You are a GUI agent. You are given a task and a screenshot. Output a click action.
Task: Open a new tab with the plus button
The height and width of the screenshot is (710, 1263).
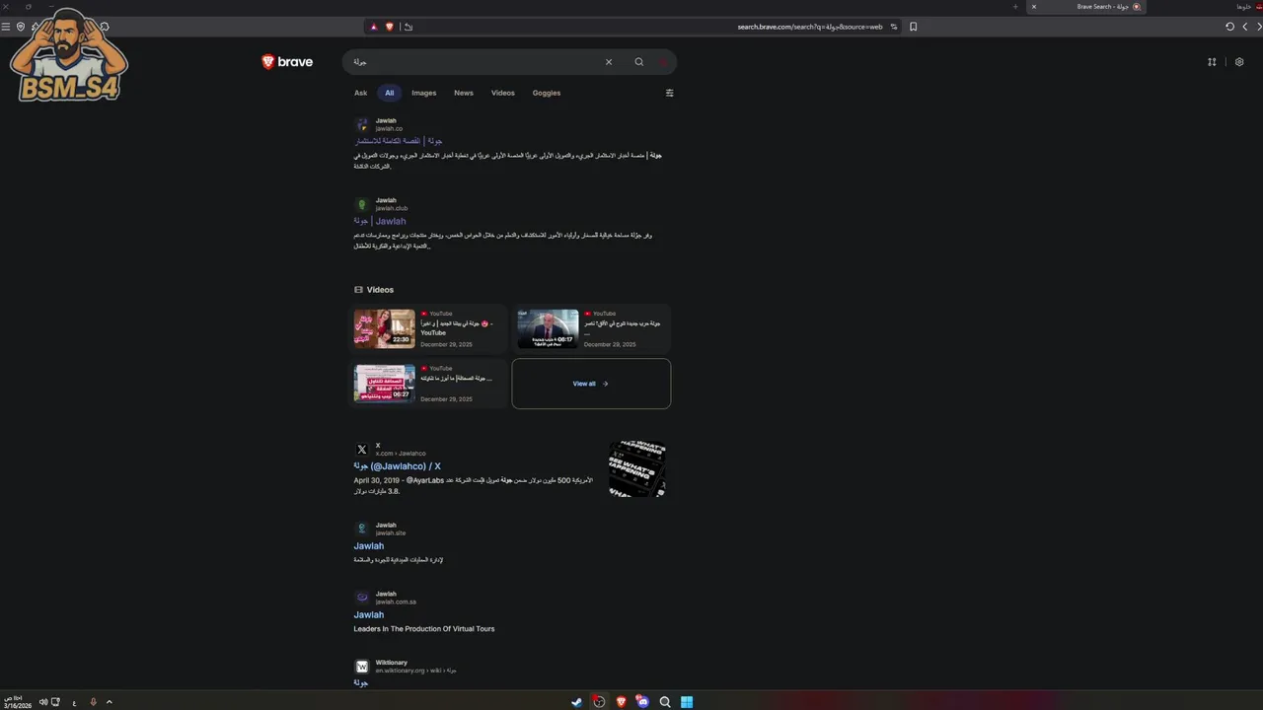click(x=1015, y=7)
